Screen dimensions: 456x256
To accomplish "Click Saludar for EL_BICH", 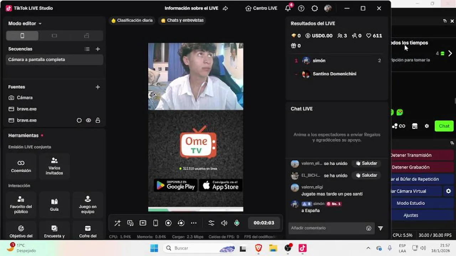I will click(x=366, y=175).
